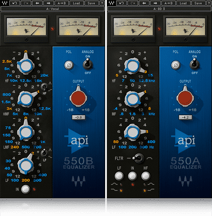This screenshot has height=216, width=212.
Task: Flip ANALOG on/off switch on 550A
Action: point(195,64)
